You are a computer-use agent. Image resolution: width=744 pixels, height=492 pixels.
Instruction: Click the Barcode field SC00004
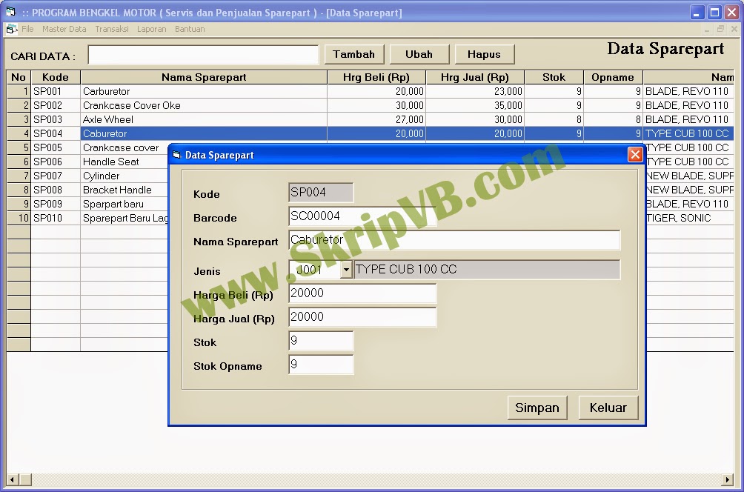[x=362, y=216]
